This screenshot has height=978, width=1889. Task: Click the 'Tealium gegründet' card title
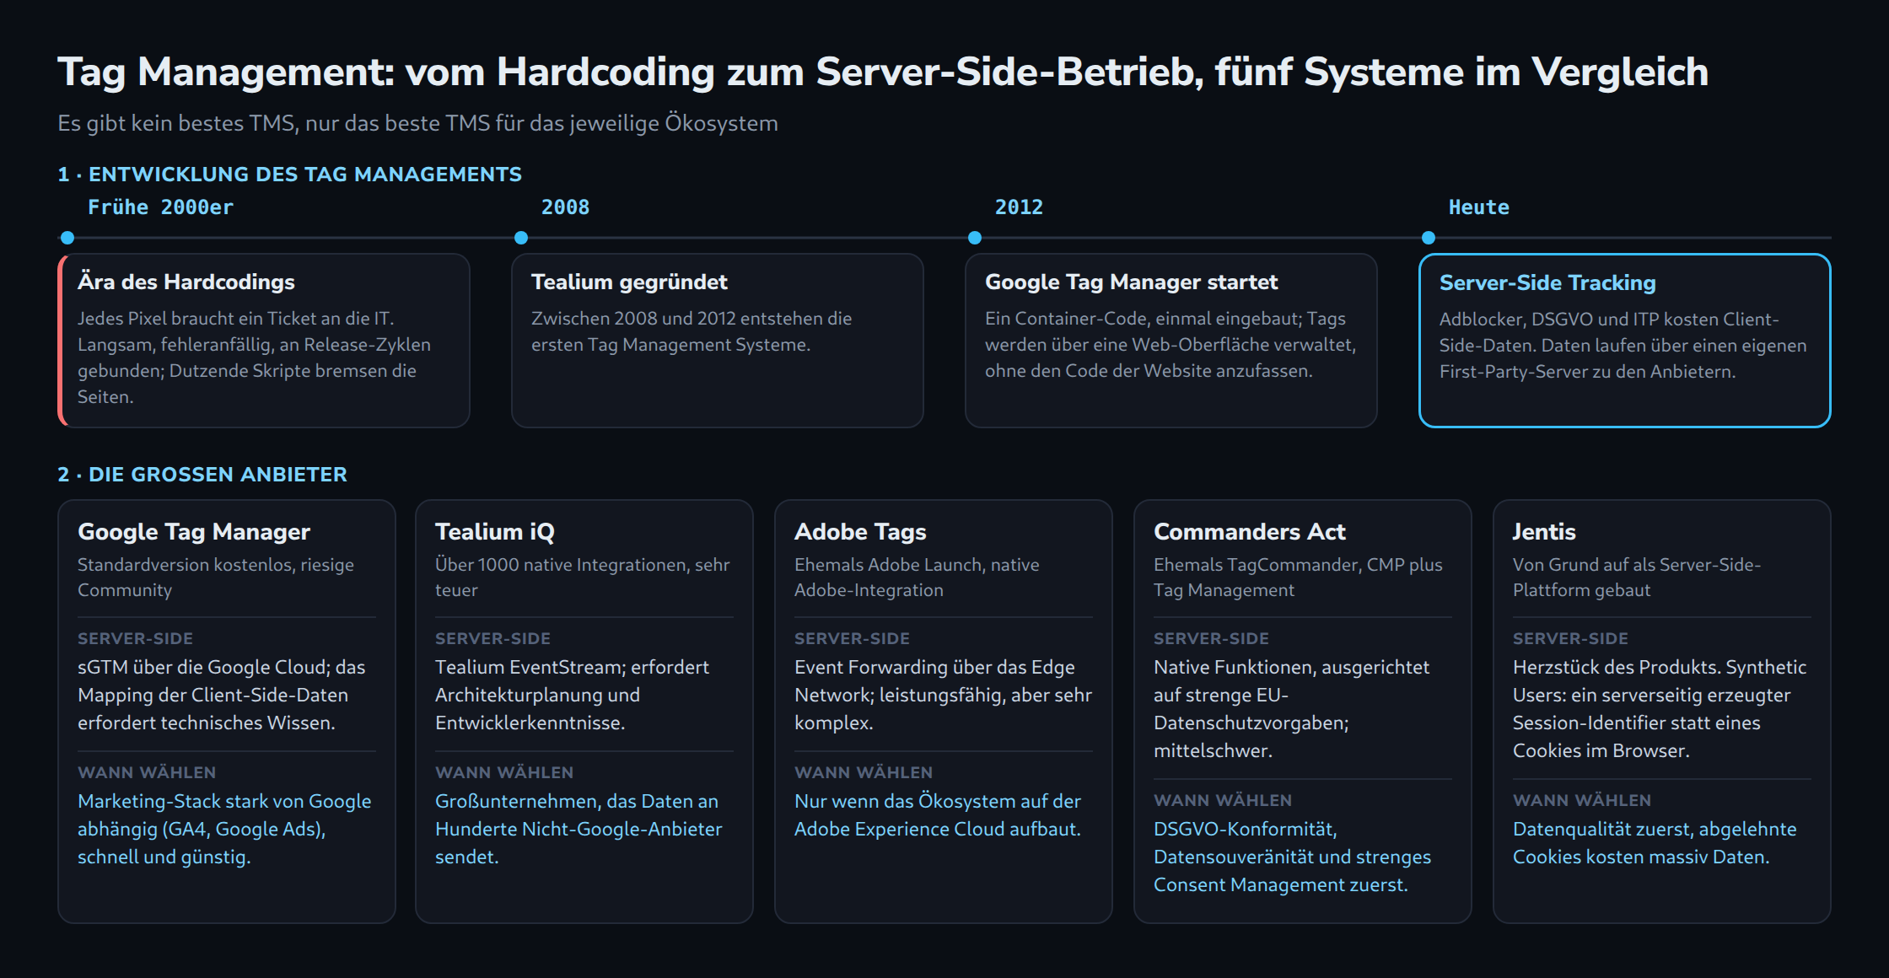point(629,282)
